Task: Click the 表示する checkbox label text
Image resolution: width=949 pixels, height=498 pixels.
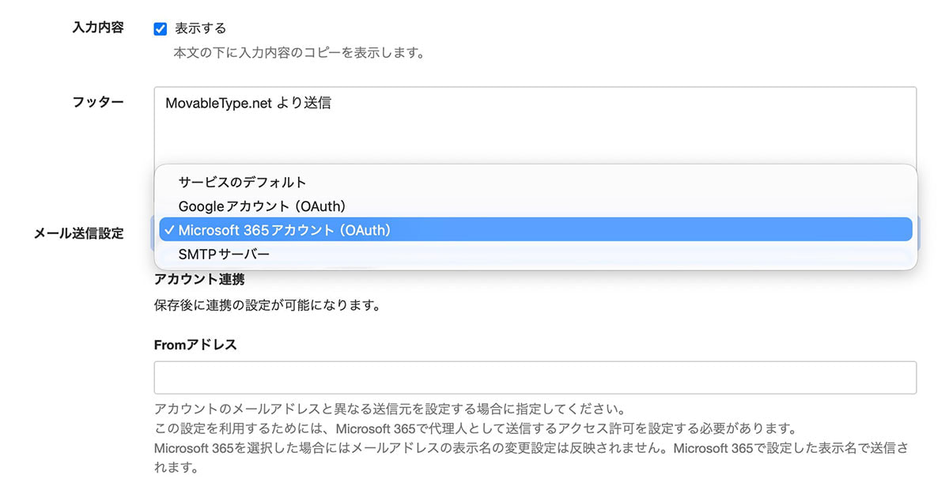Action: pyautogui.click(x=200, y=28)
